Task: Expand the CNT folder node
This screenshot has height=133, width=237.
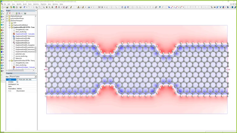Action: (x=9, y=23)
